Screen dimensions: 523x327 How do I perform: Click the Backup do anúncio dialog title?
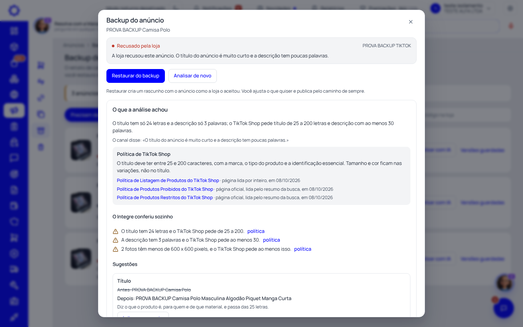(135, 20)
